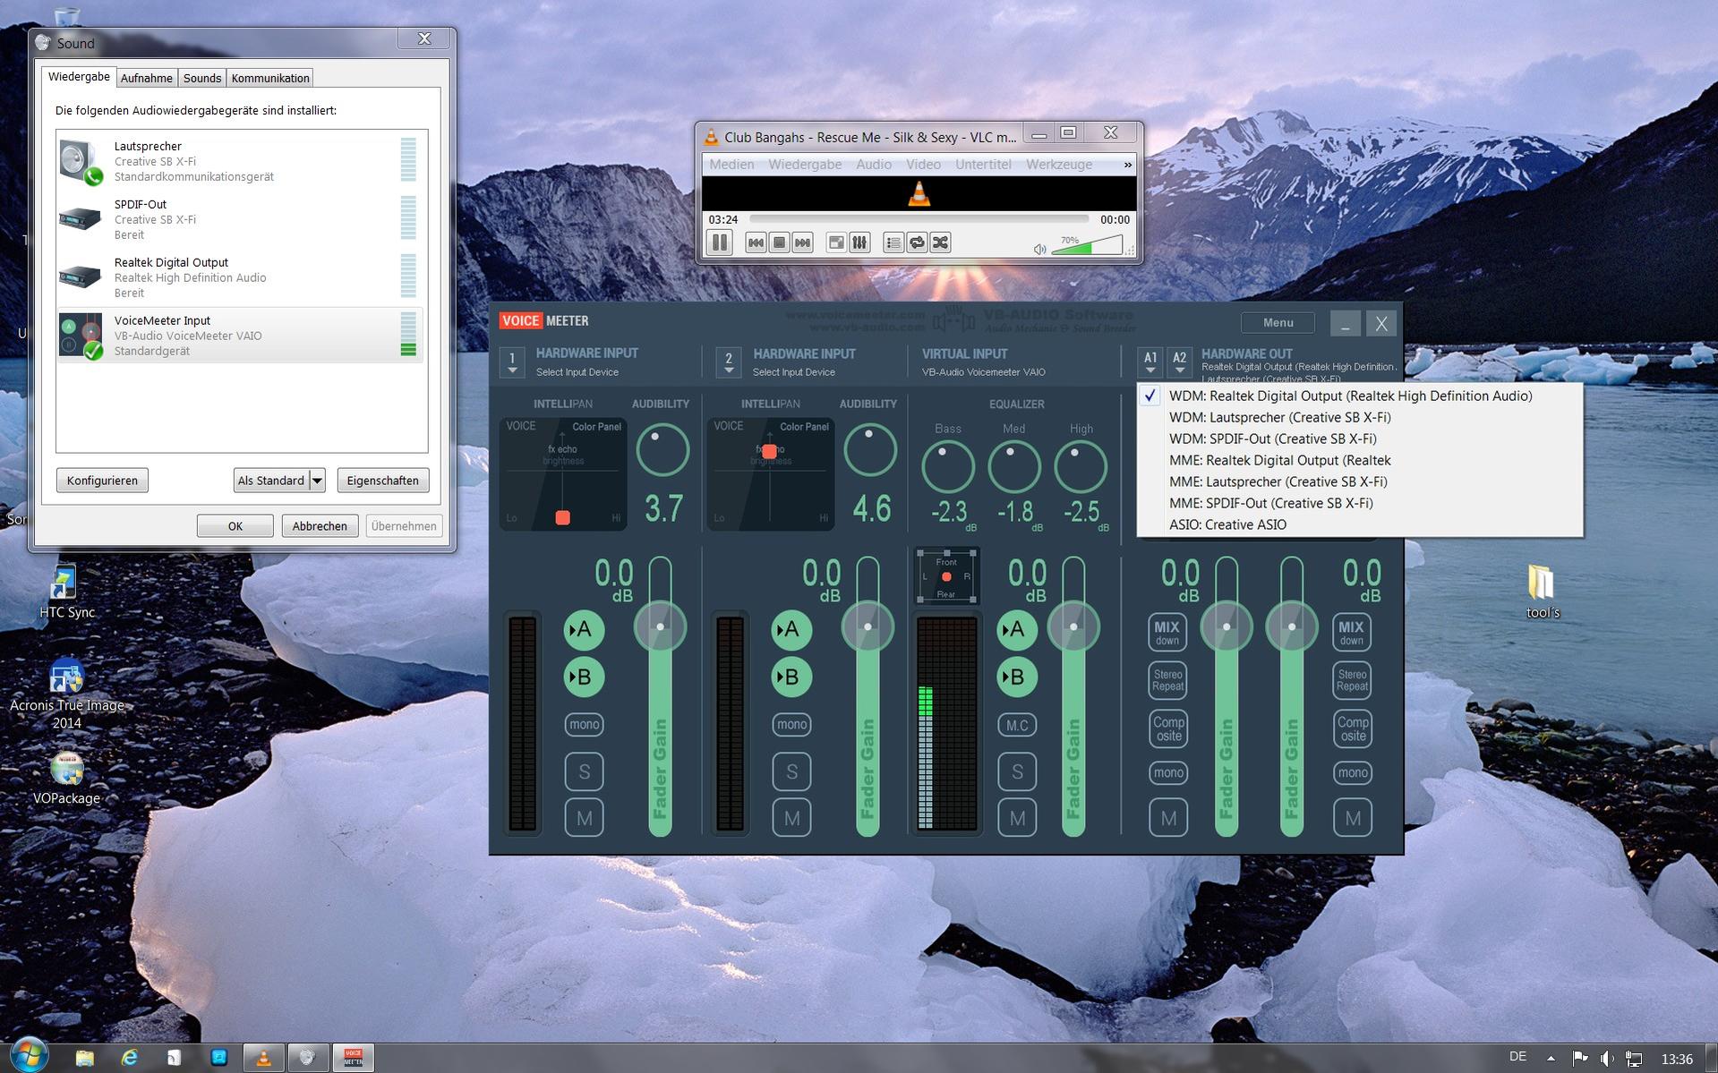
Task: Open the HTC Sync desktop shortcut
Action: (66, 592)
